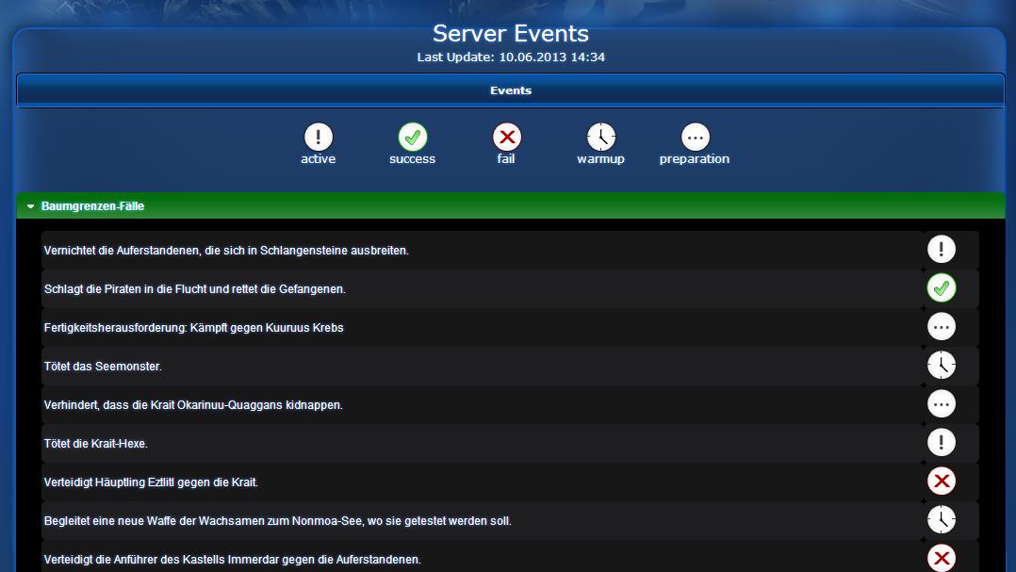Click the active legend icon
Image resolution: width=1016 pixels, height=572 pixels.
point(319,137)
